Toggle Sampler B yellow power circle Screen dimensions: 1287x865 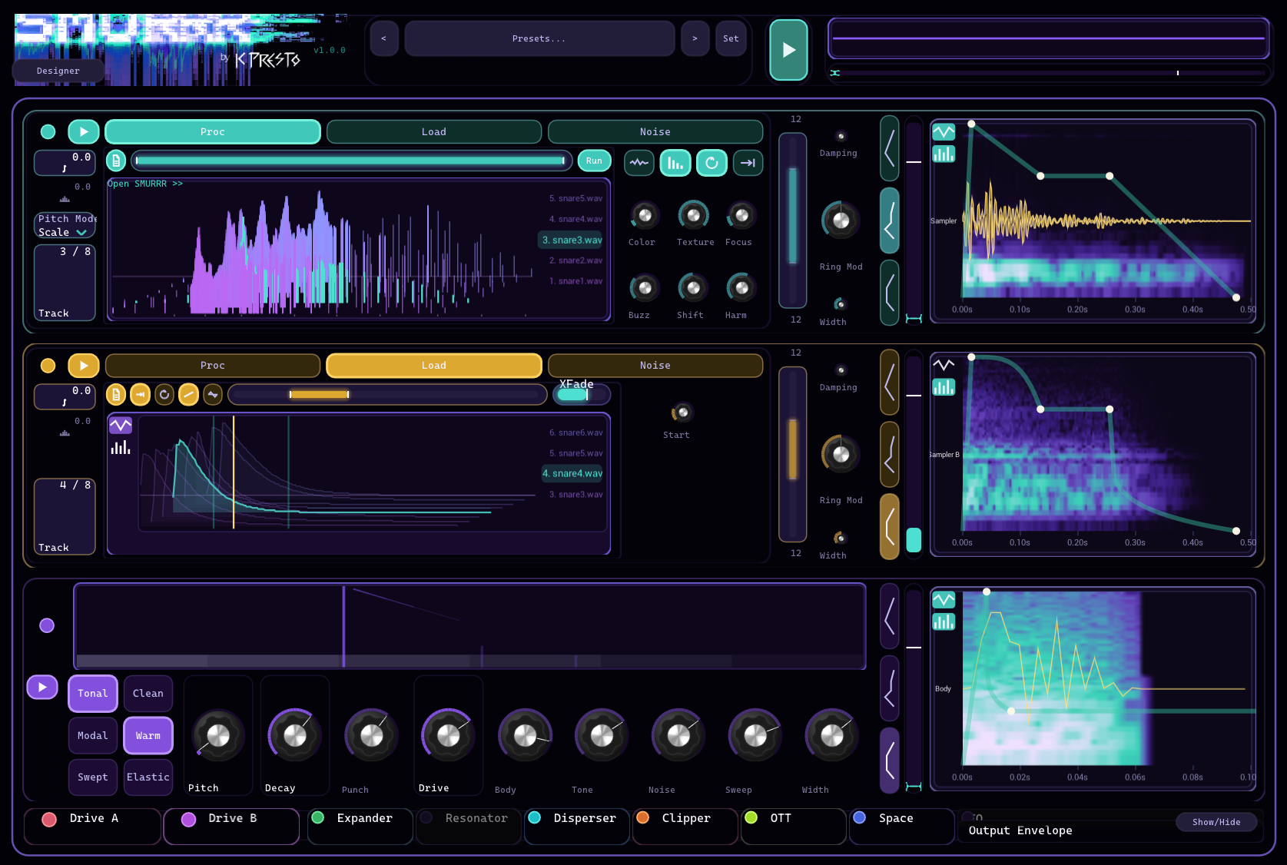pyautogui.click(x=48, y=366)
